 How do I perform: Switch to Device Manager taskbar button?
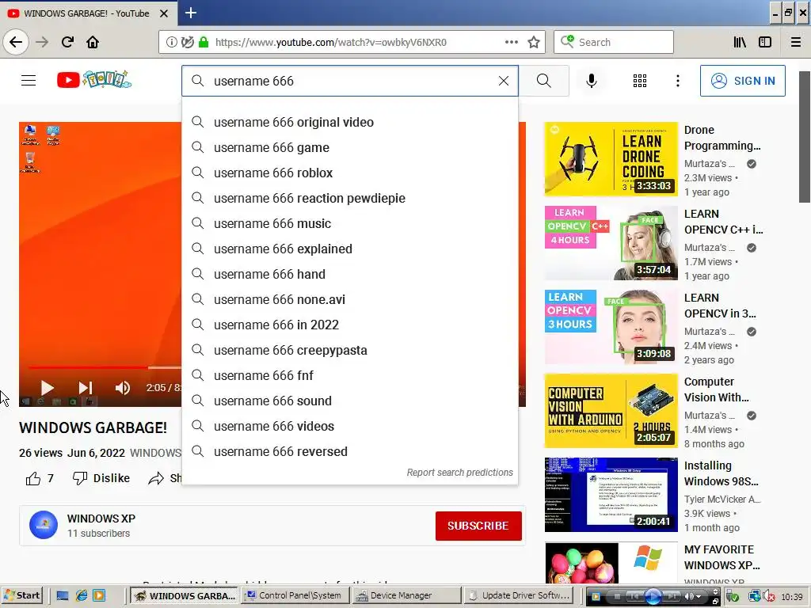[406, 595]
